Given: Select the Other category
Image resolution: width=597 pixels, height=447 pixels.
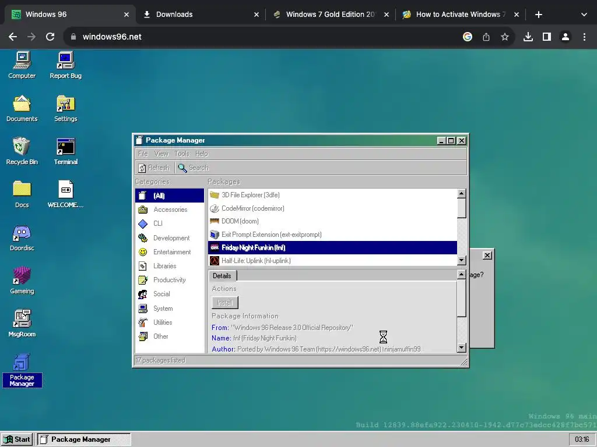Looking at the screenshot, I should point(170,336).
